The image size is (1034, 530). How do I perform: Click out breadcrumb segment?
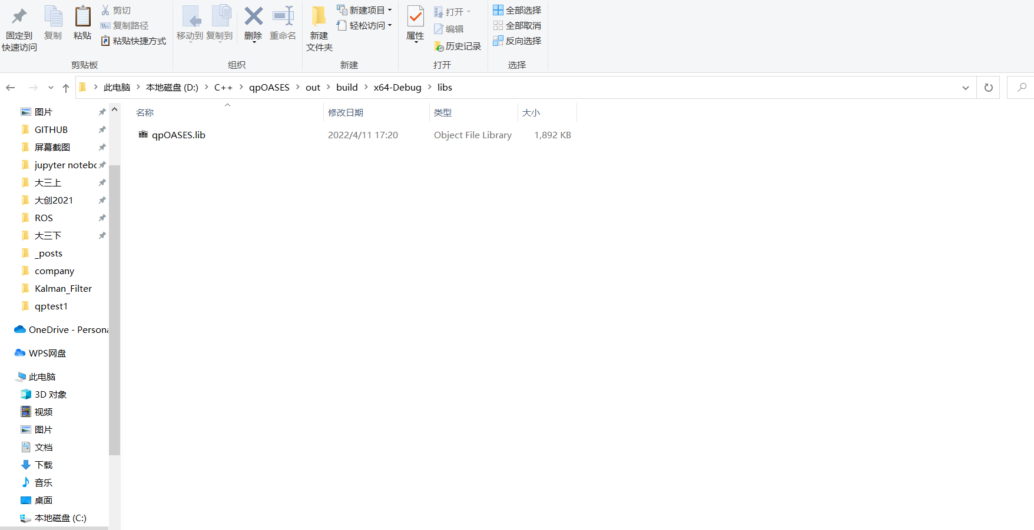pos(313,87)
